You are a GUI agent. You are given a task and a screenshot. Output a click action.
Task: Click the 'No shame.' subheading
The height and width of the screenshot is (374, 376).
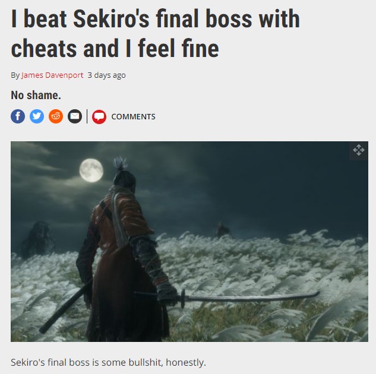tap(36, 96)
